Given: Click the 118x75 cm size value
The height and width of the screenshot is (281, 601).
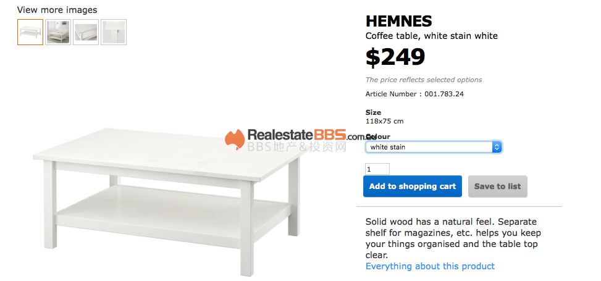Looking at the screenshot, I should 384,121.
